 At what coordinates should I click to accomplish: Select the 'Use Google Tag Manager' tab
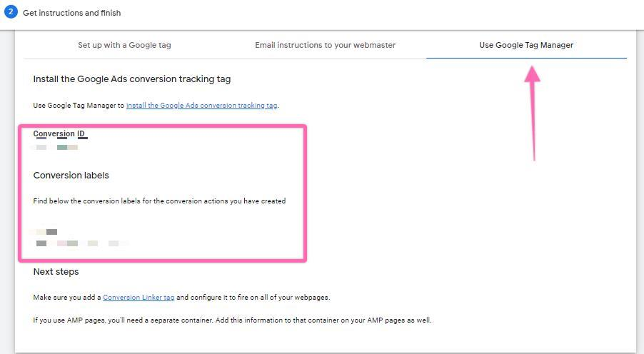point(526,45)
